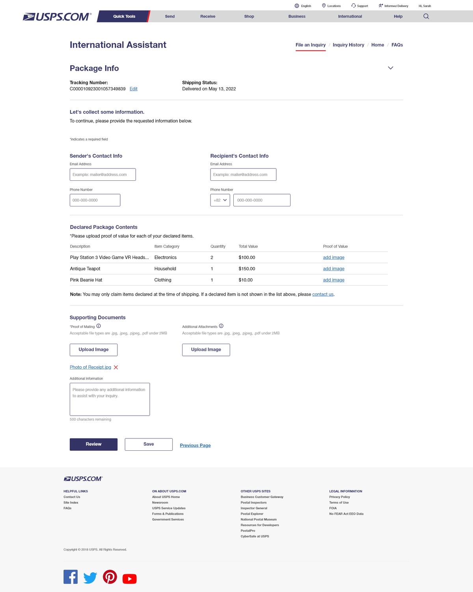
Task: Open Business Customer Gateway footer link
Action: 262,497
